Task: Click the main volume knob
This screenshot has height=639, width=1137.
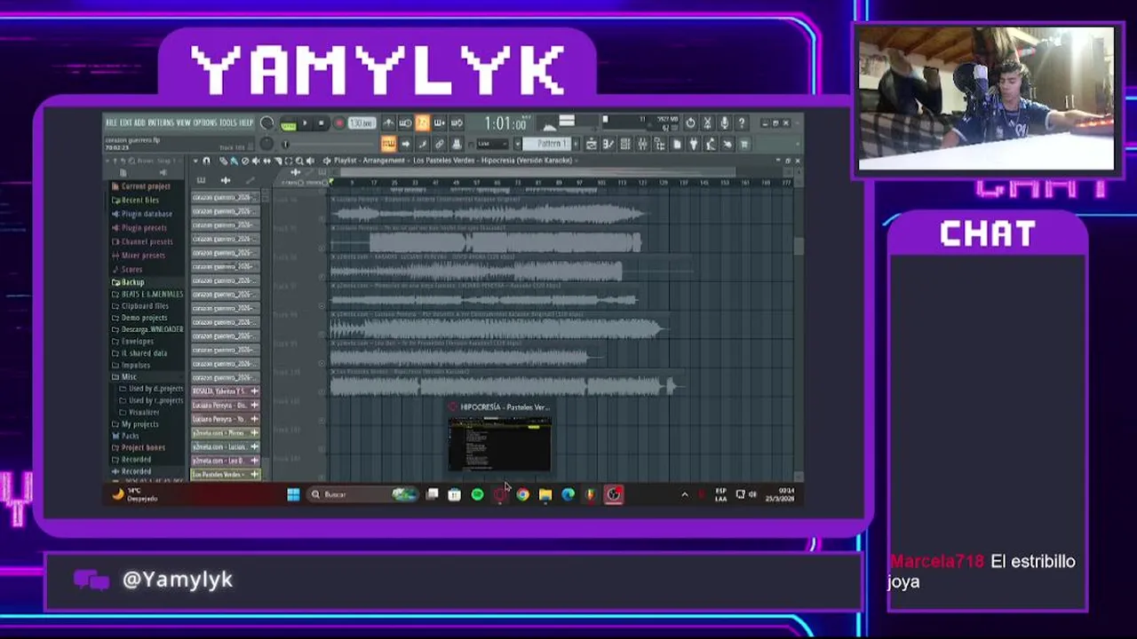Action: (267, 122)
